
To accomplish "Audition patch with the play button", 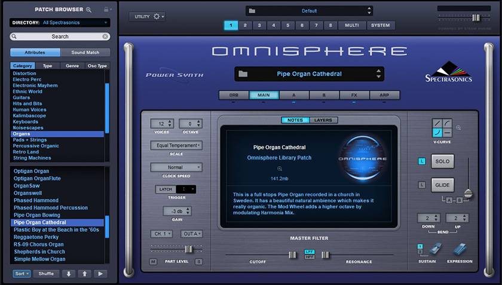I will (x=100, y=274).
